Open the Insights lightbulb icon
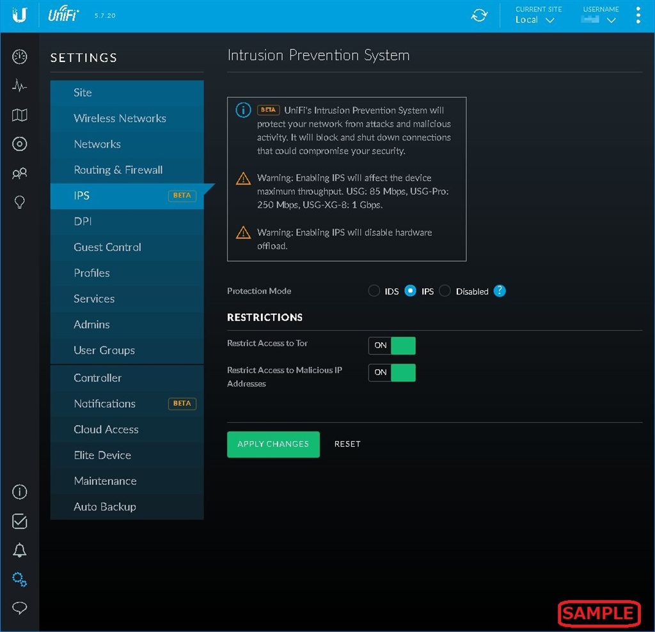Viewport: 655px width, 632px height. click(20, 202)
